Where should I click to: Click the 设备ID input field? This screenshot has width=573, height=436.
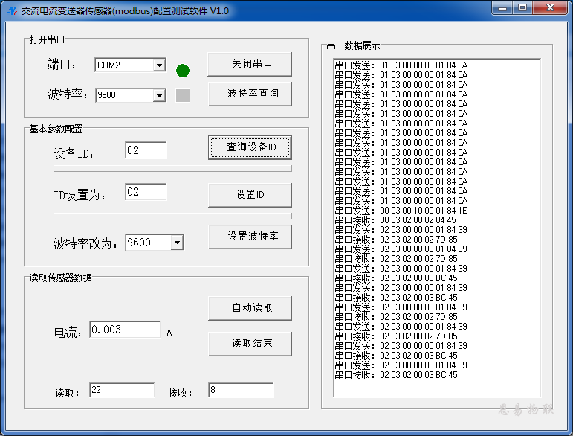click(146, 150)
